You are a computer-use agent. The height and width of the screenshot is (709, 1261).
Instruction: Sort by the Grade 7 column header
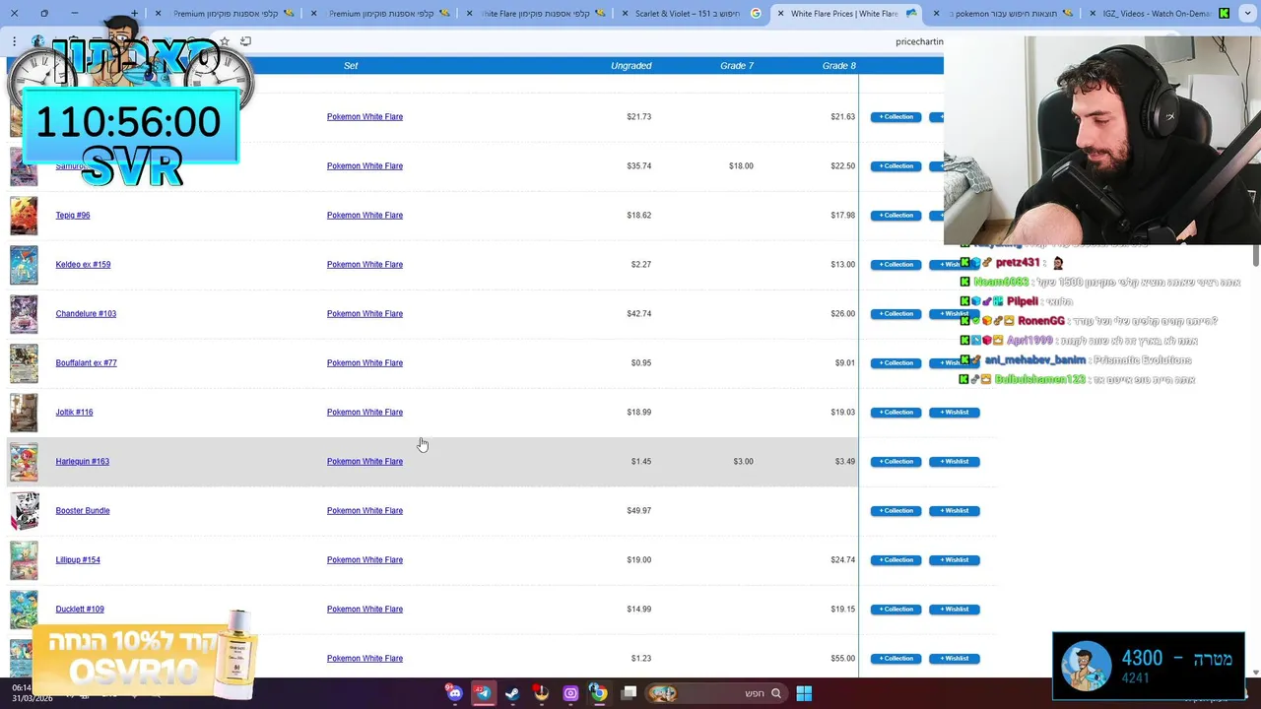point(737,66)
